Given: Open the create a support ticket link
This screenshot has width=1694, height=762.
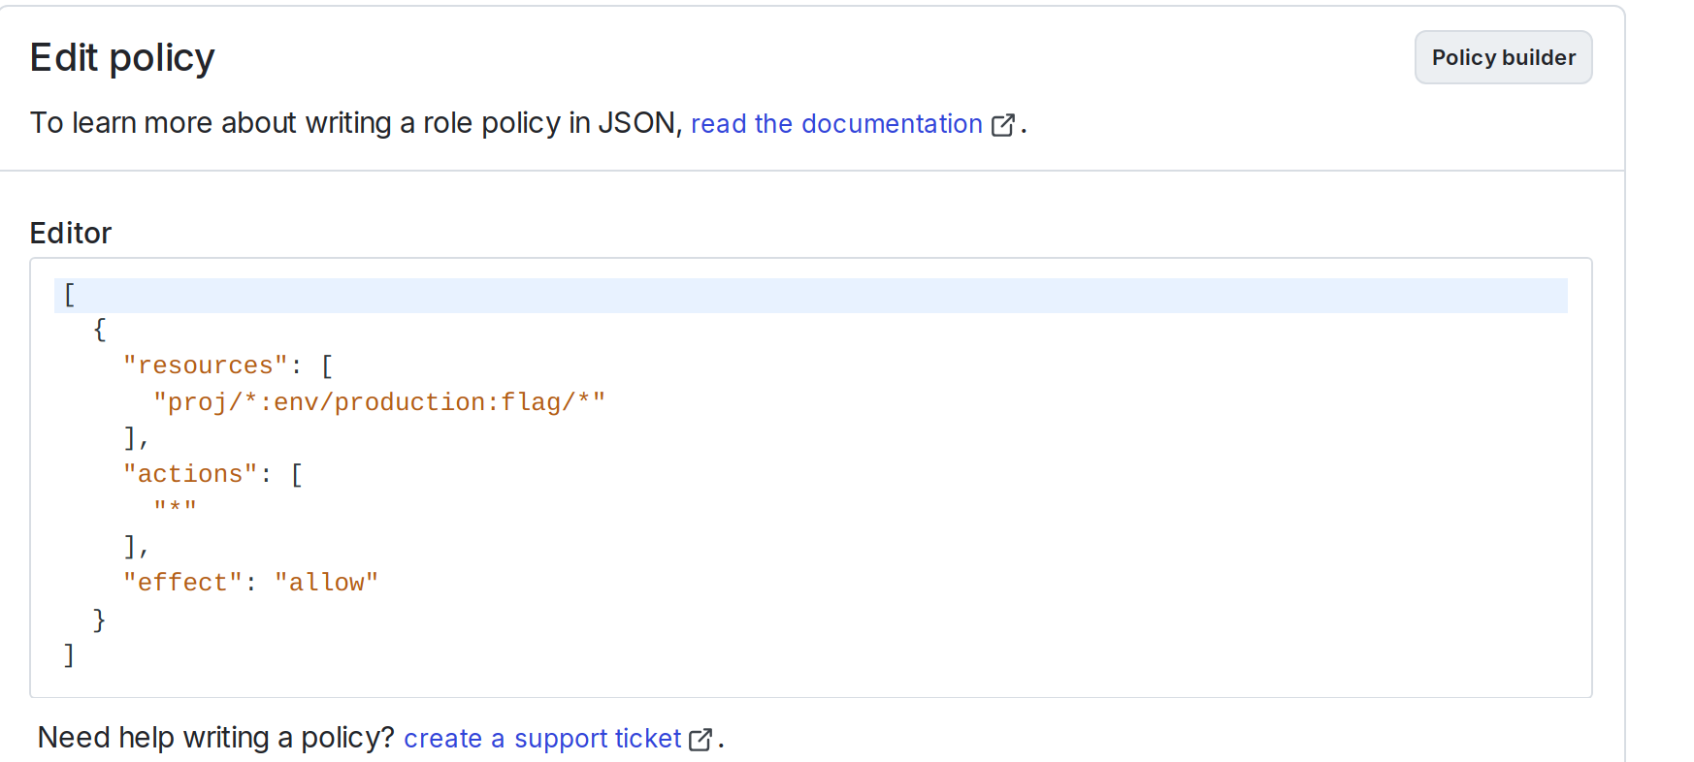Looking at the screenshot, I should [540, 739].
